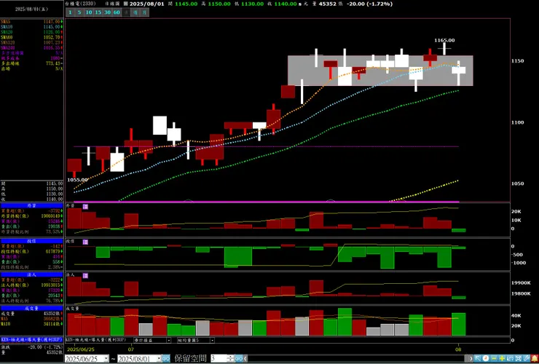Viewport: 539px width, 364px height.
Task: Click the 1165.00 high price label
Action: (444, 40)
